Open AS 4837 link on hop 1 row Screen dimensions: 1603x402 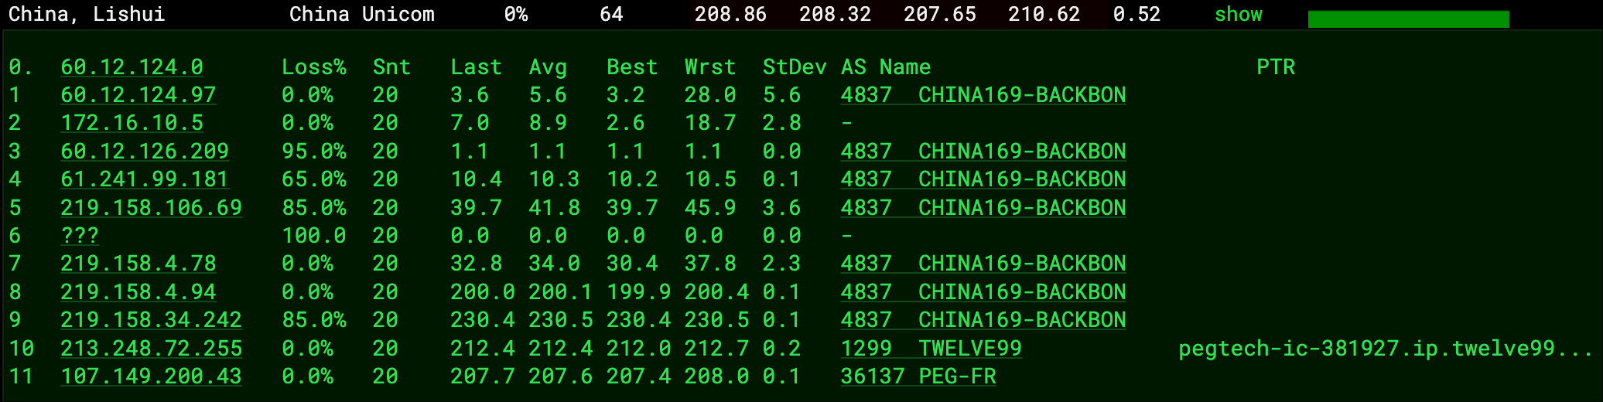click(983, 95)
